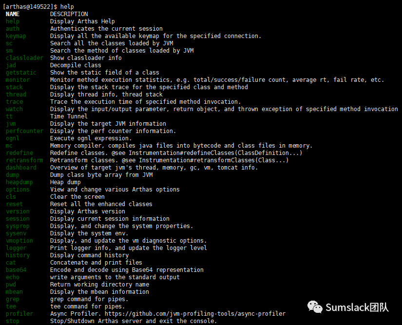
Task: Click the 'base64' command name
Action: 16,270
